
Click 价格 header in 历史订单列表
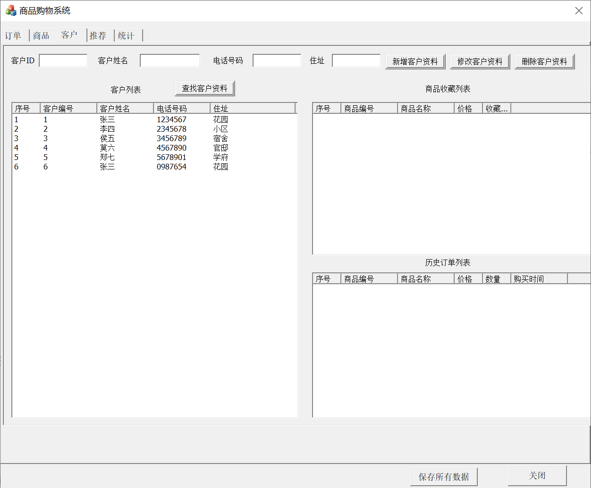coord(468,279)
